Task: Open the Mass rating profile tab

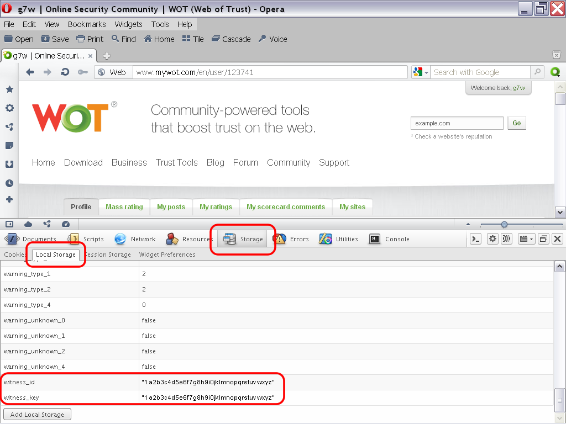Action: (x=124, y=207)
